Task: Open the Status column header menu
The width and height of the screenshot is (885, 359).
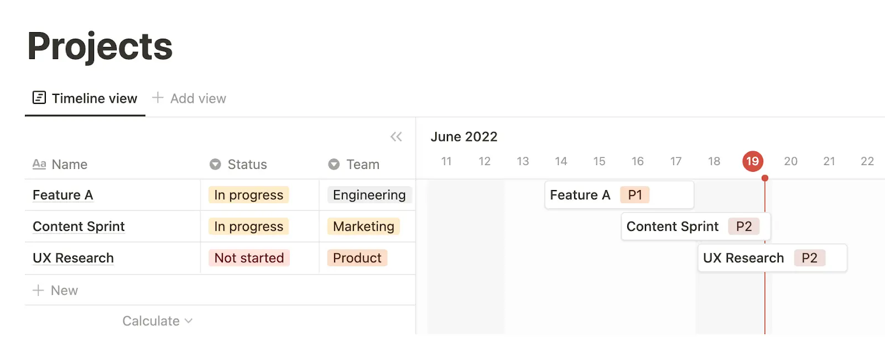Action: pyautogui.click(x=247, y=164)
